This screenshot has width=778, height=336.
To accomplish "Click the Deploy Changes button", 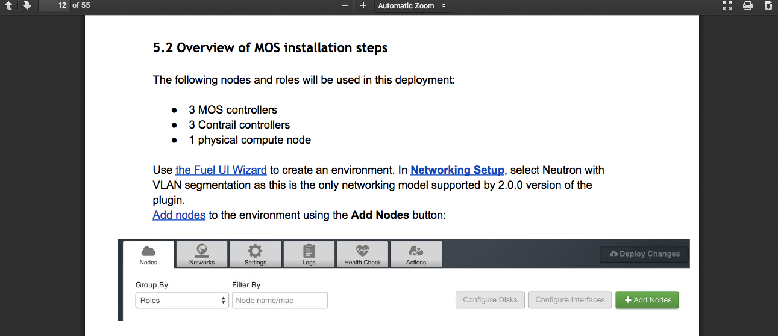I will click(x=644, y=254).
